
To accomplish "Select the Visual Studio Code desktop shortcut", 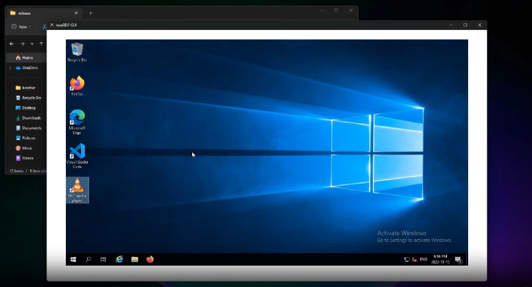I will coord(77,152).
